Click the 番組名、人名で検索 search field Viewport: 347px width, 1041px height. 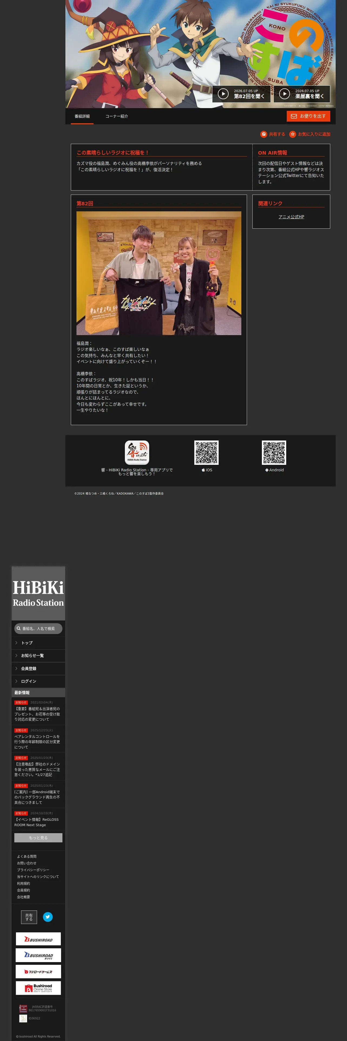click(38, 628)
